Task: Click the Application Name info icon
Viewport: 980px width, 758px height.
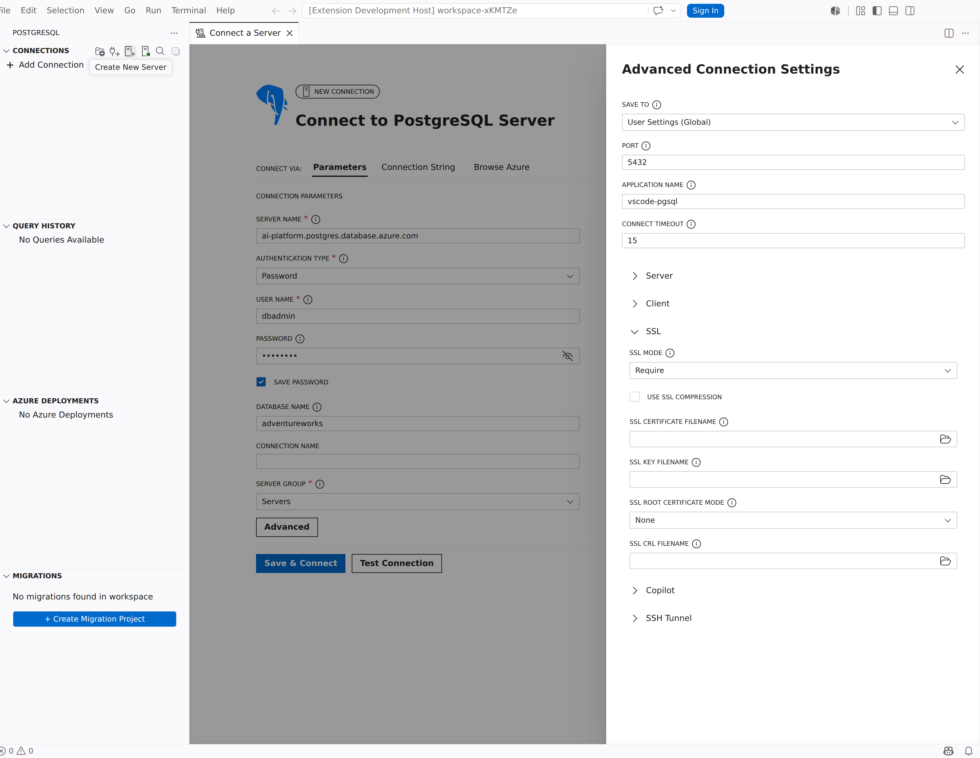Action: 691,185
